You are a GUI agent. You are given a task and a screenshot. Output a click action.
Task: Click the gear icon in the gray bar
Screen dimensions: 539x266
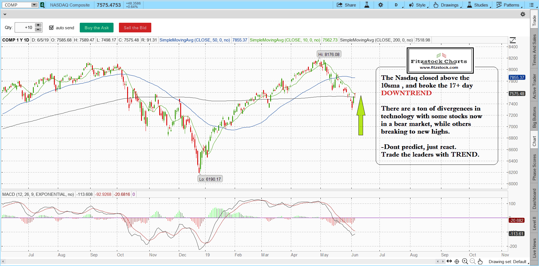click(523, 14)
